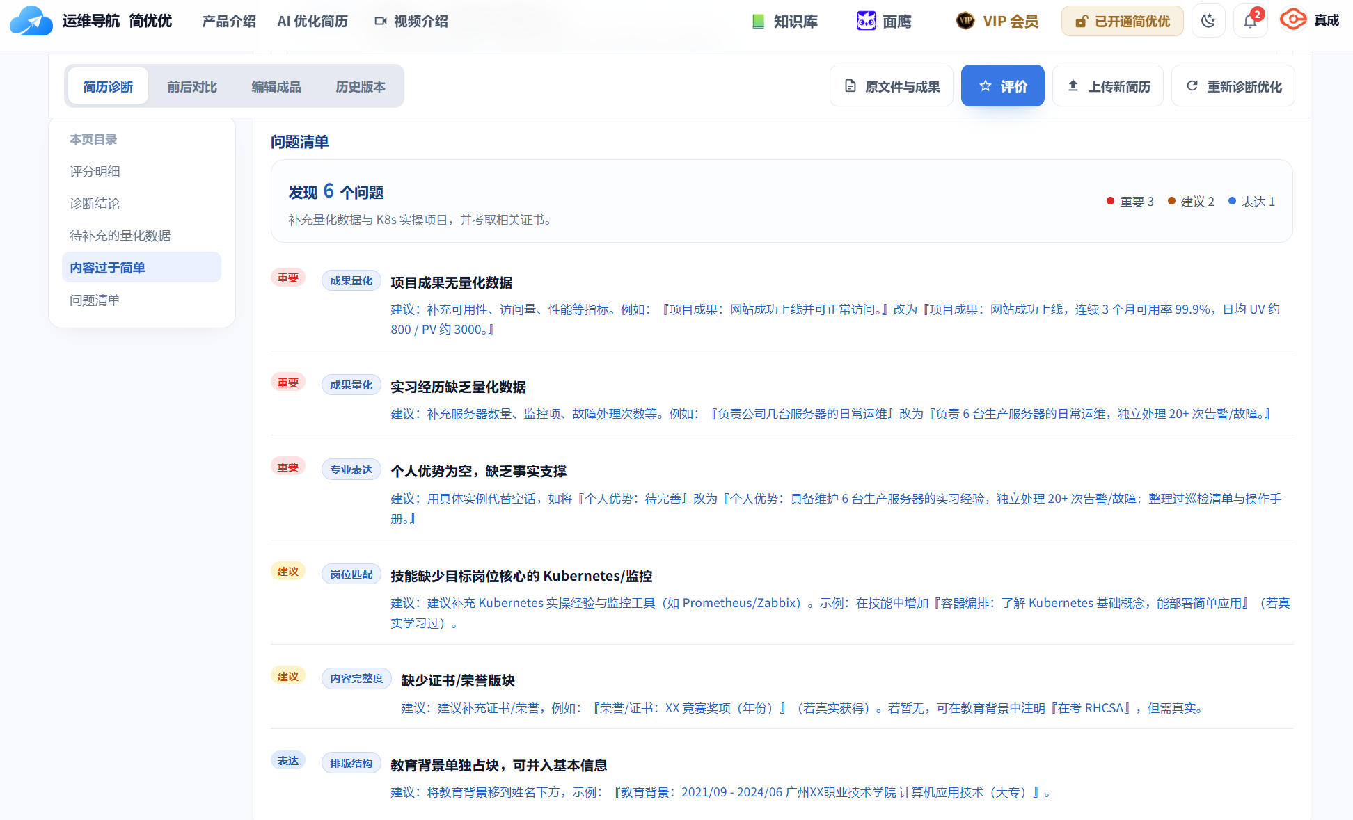Click the 面鹰 owl icon
This screenshot has width=1353, height=820.
pos(866,21)
